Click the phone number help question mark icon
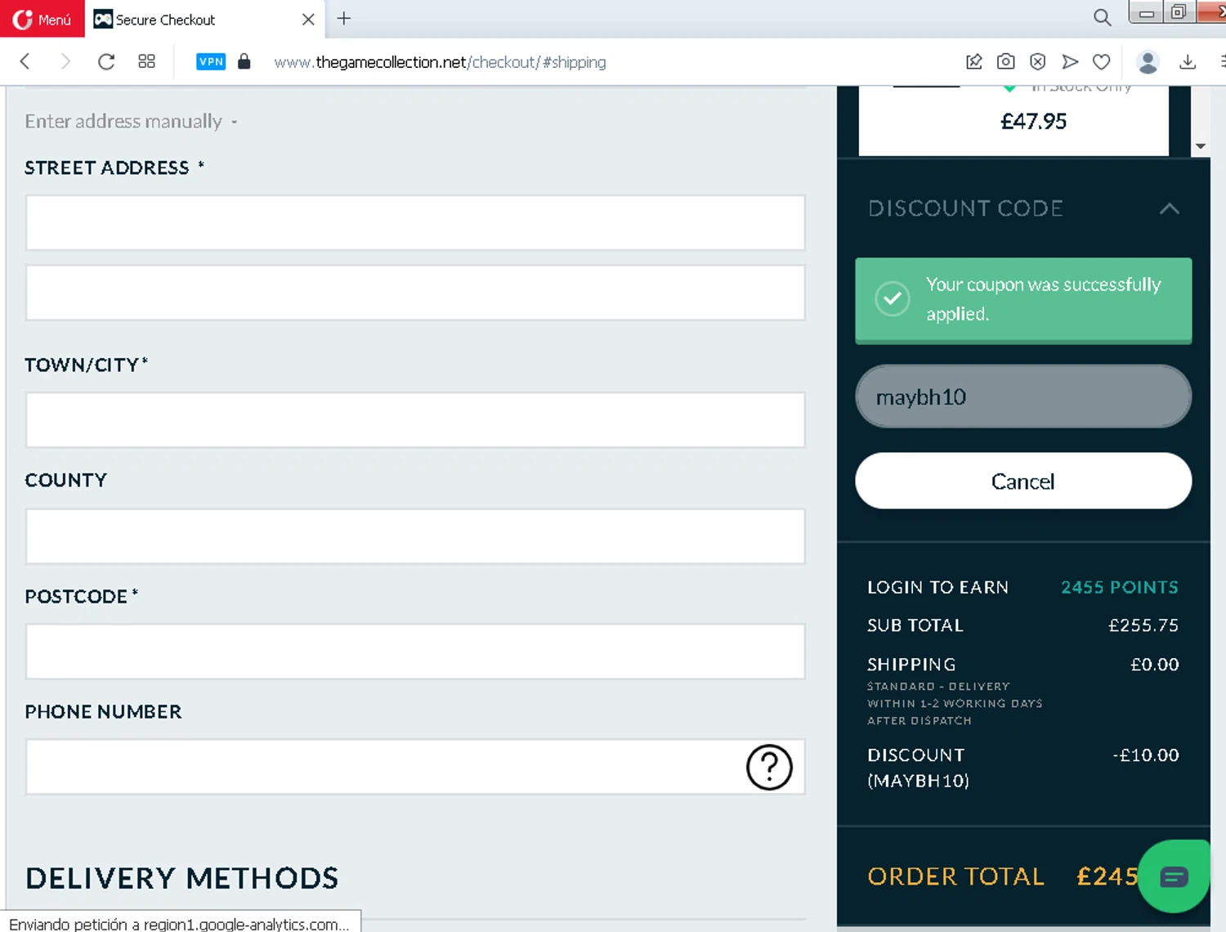The width and height of the screenshot is (1226, 932). tap(769, 767)
